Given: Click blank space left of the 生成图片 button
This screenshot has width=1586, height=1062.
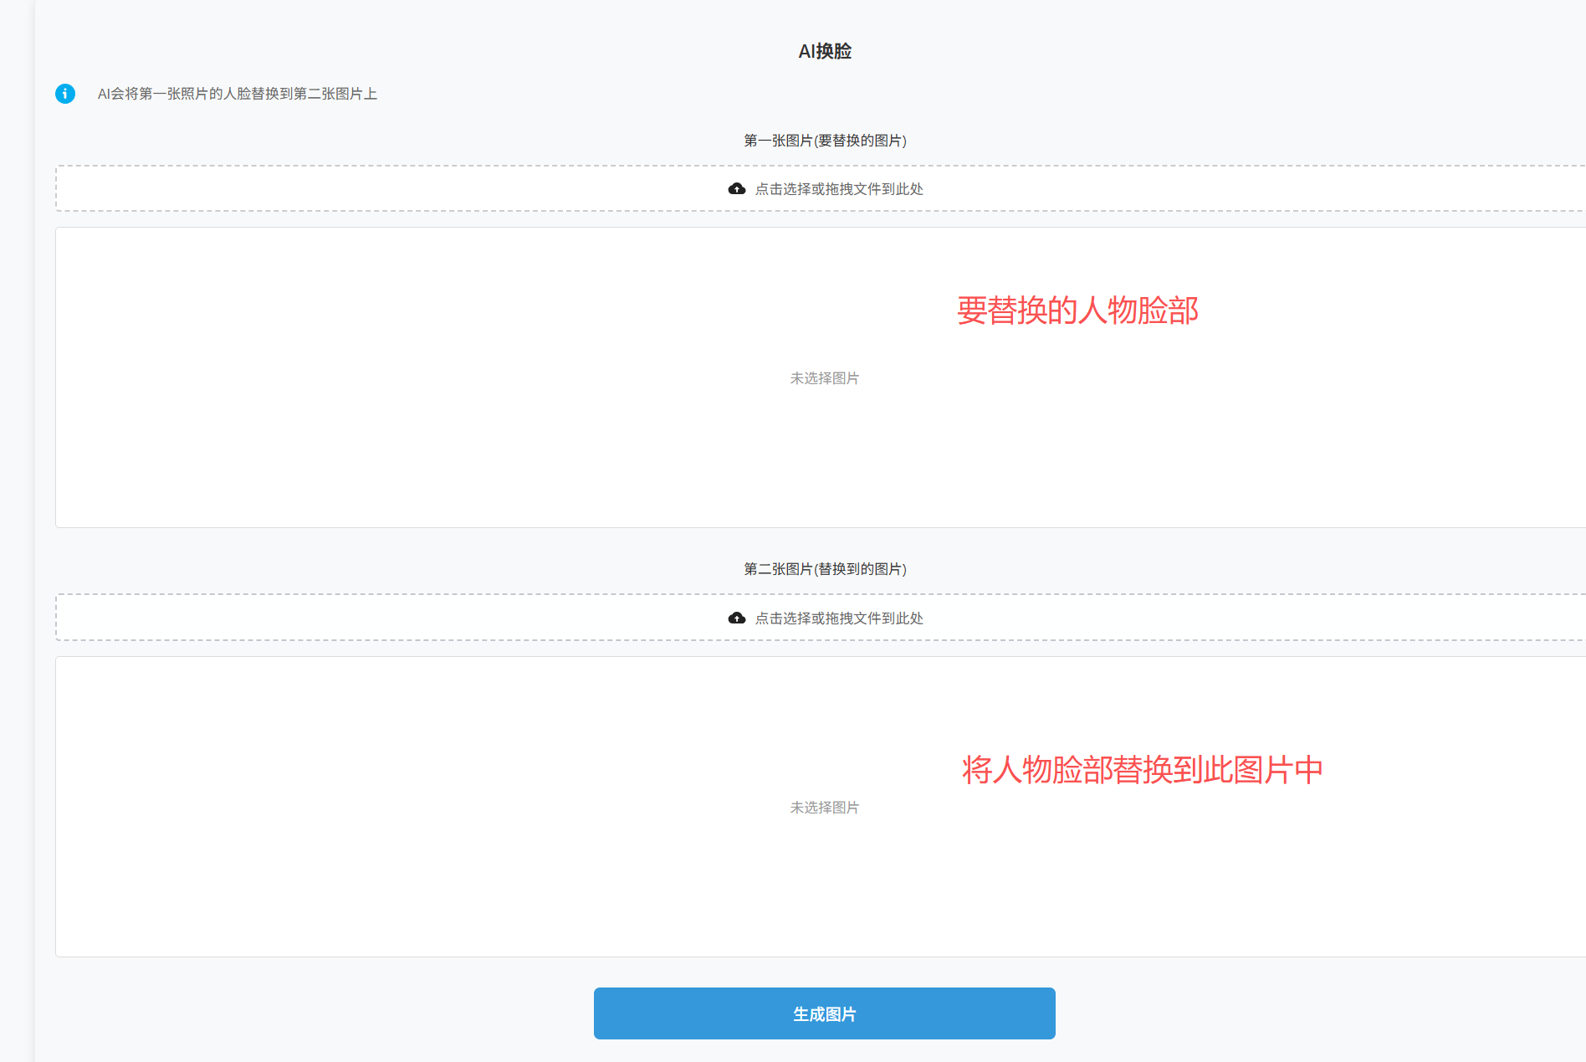Looking at the screenshot, I should coord(318,1013).
